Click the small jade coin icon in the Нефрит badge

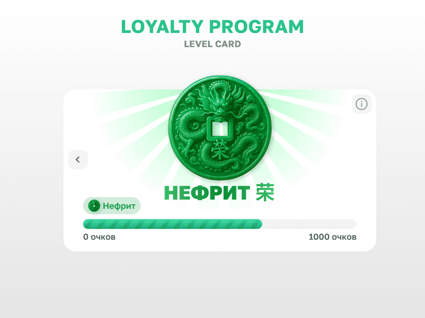94,206
